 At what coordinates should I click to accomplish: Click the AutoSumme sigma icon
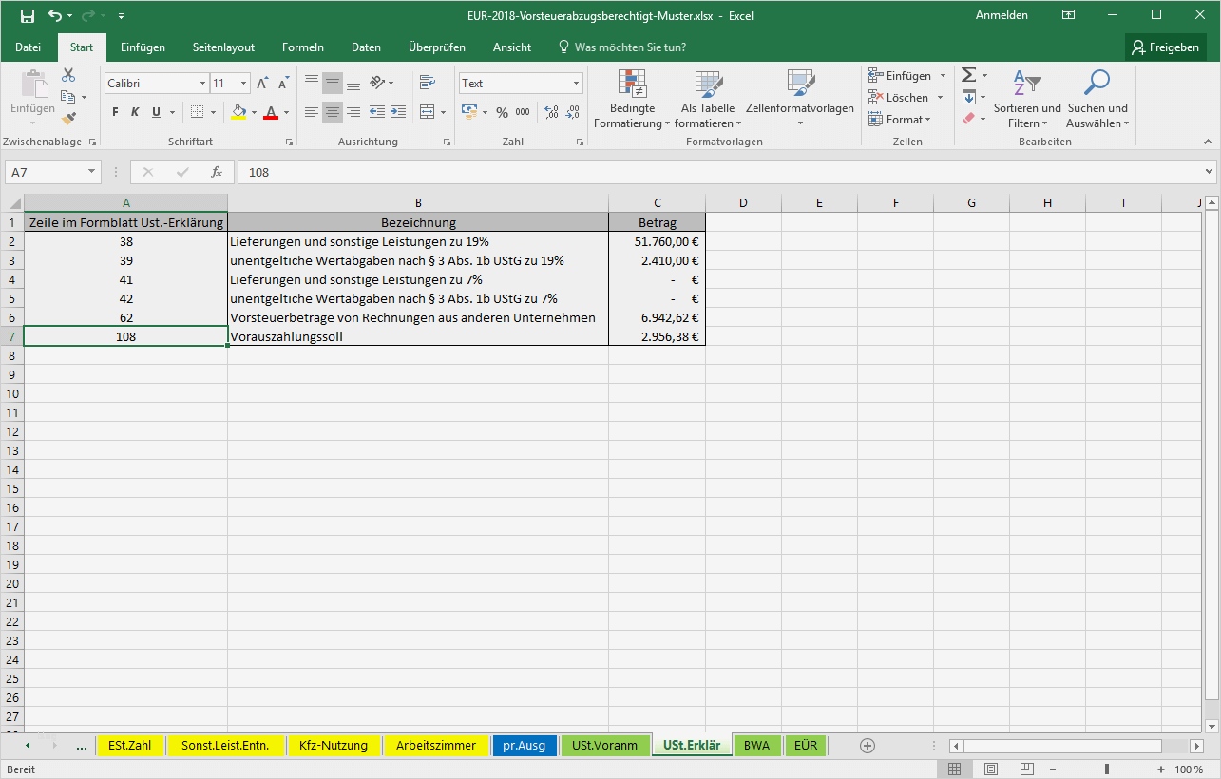pyautogui.click(x=967, y=75)
